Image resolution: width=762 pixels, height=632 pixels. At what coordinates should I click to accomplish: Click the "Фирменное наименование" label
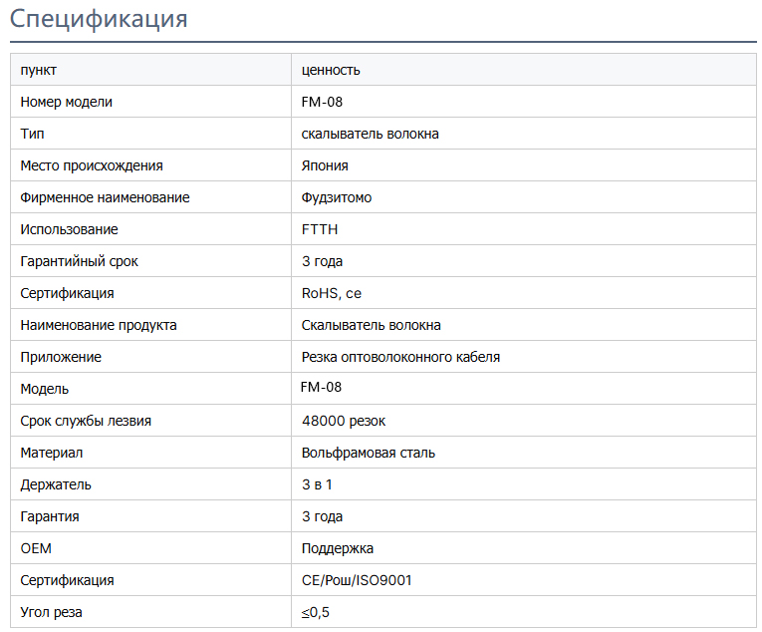point(105,197)
